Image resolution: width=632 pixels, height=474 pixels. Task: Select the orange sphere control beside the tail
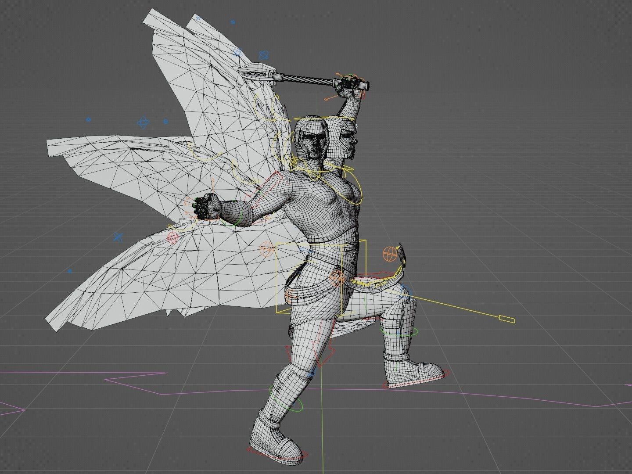(389, 254)
